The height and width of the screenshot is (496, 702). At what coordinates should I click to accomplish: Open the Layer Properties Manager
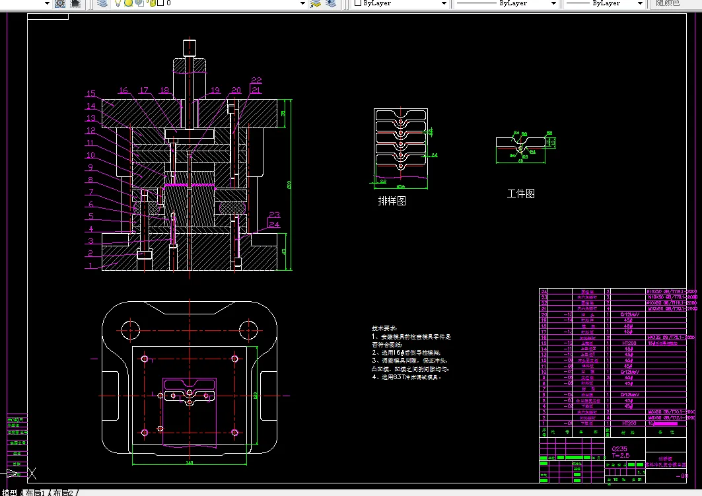tap(102, 3)
